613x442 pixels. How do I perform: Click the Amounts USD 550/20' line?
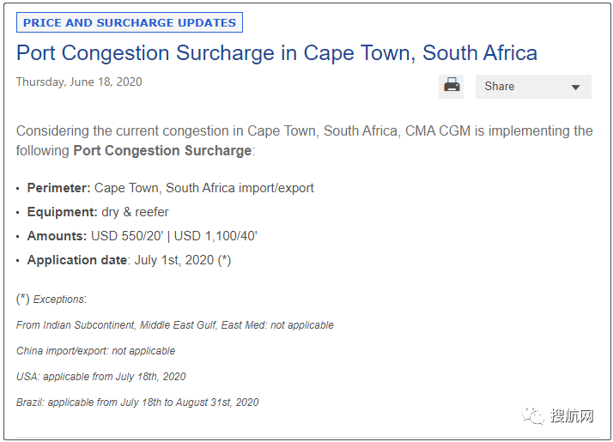pyautogui.click(x=142, y=236)
